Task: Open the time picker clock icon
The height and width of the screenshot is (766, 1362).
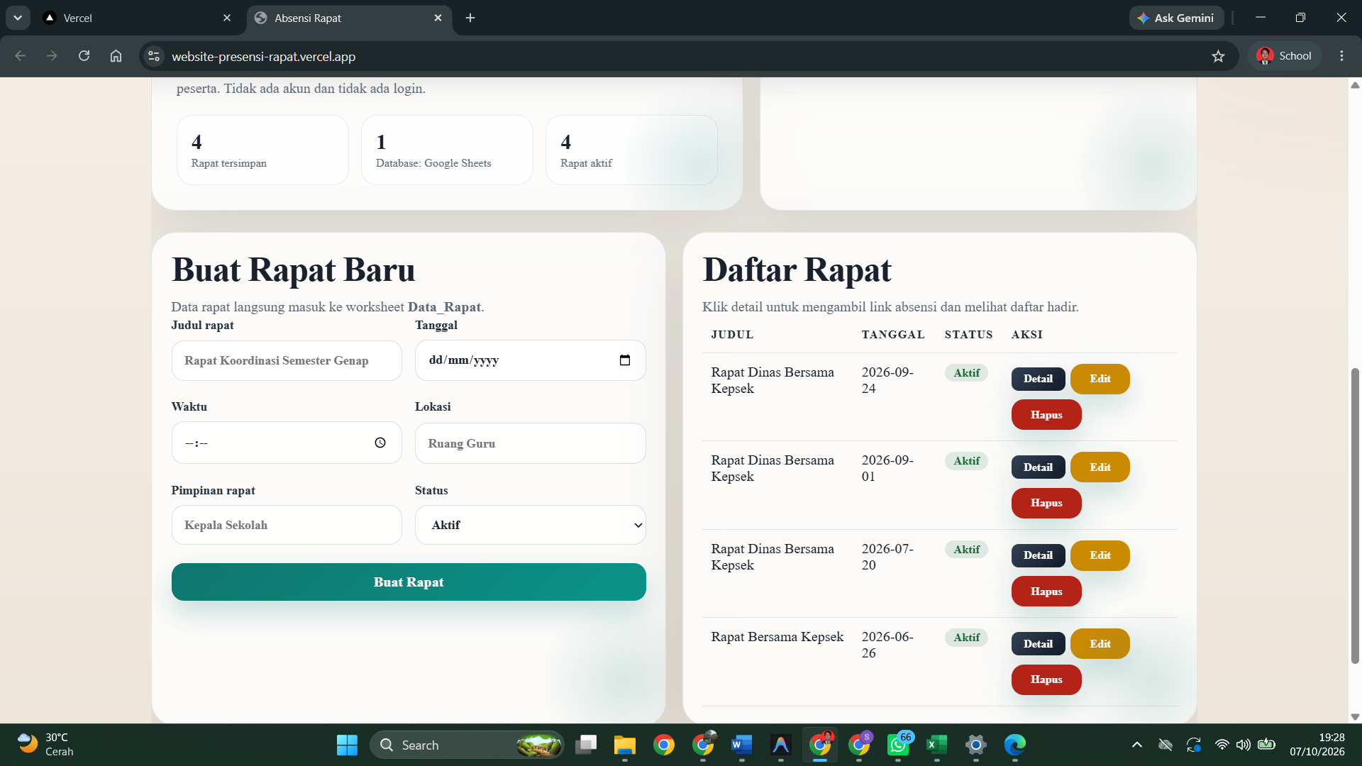Action: point(380,443)
